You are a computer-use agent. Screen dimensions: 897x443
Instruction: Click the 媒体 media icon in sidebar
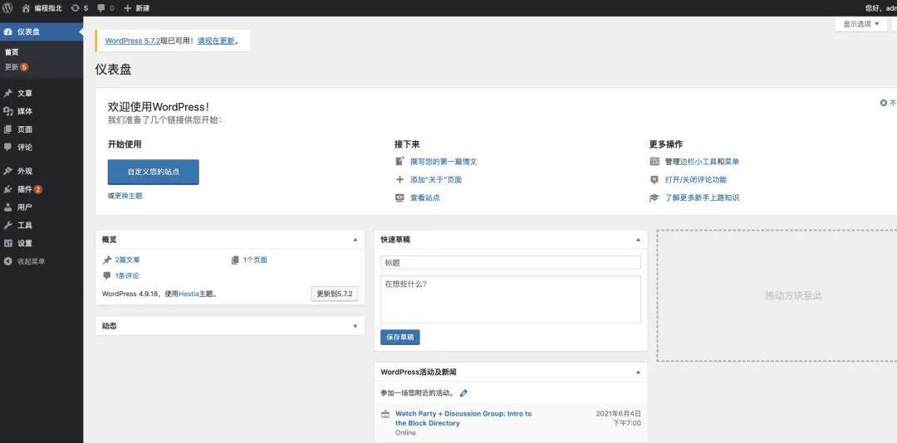tap(8, 111)
